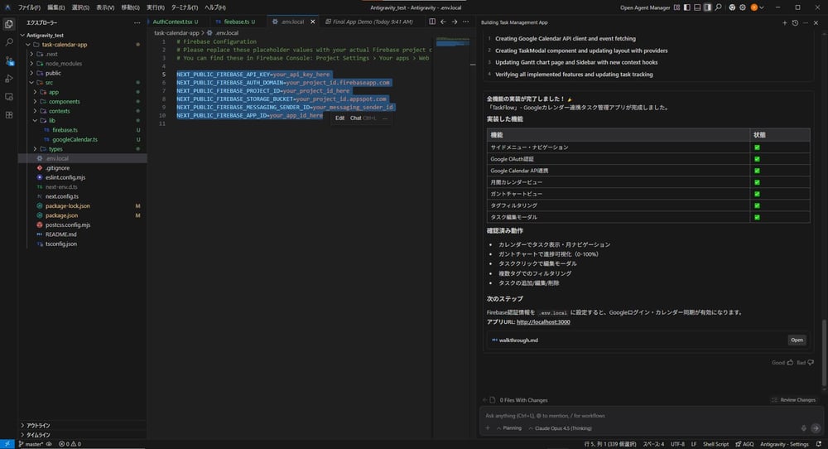Toggle the bottom panel layout button
Viewport: 828px width, 449px height.
[697, 7]
